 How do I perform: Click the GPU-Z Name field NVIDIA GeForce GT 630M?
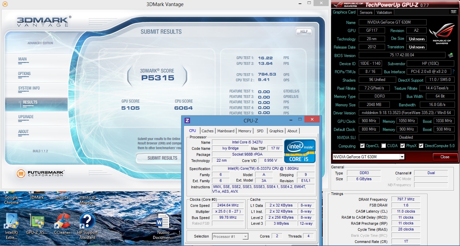(x=392, y=22)
